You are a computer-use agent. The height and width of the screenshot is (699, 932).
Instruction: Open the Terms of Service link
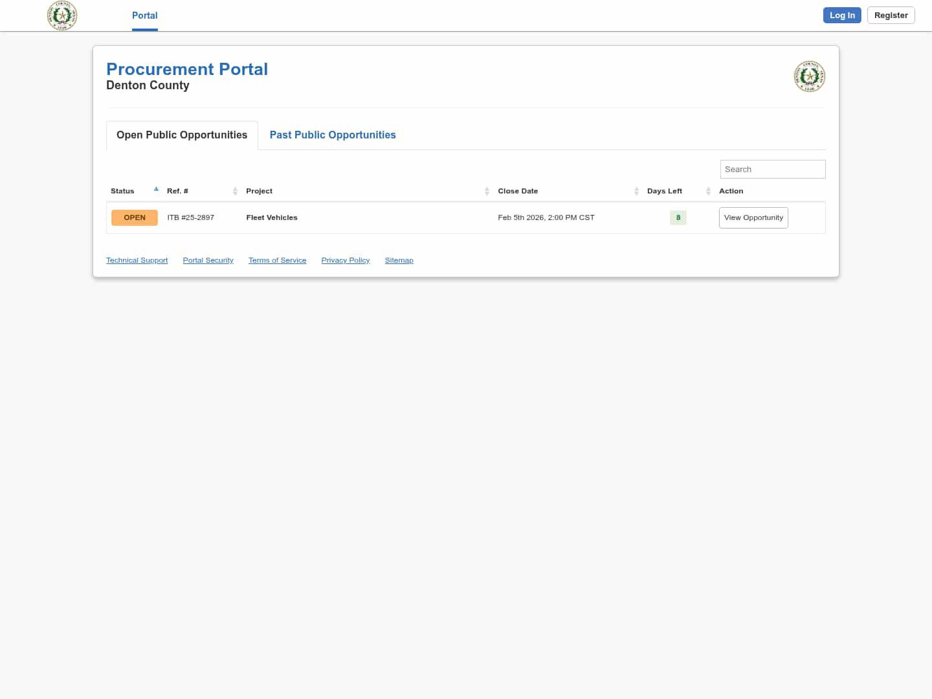(x=277, y=260)
